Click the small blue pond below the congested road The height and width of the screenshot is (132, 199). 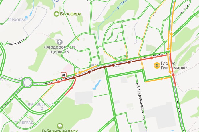(97, 84)
